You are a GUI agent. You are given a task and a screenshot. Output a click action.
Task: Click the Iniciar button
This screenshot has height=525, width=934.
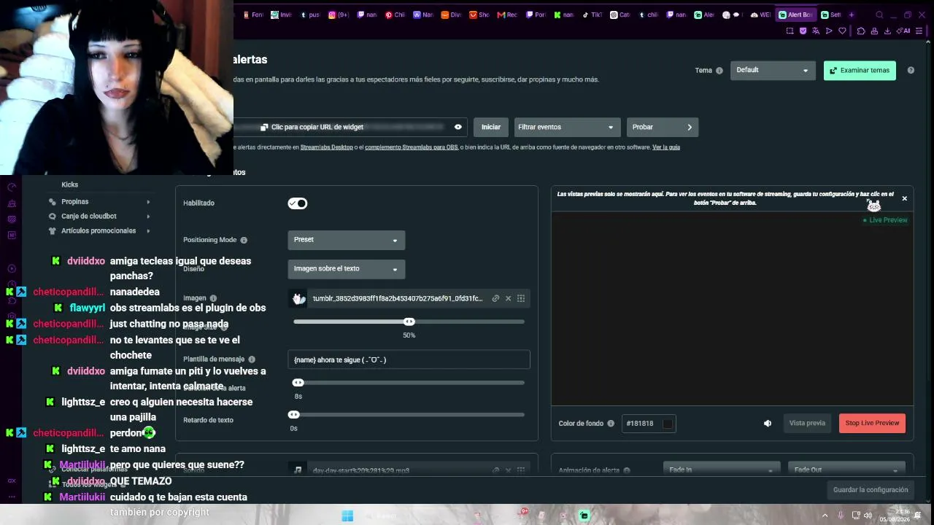click(490, 127)
